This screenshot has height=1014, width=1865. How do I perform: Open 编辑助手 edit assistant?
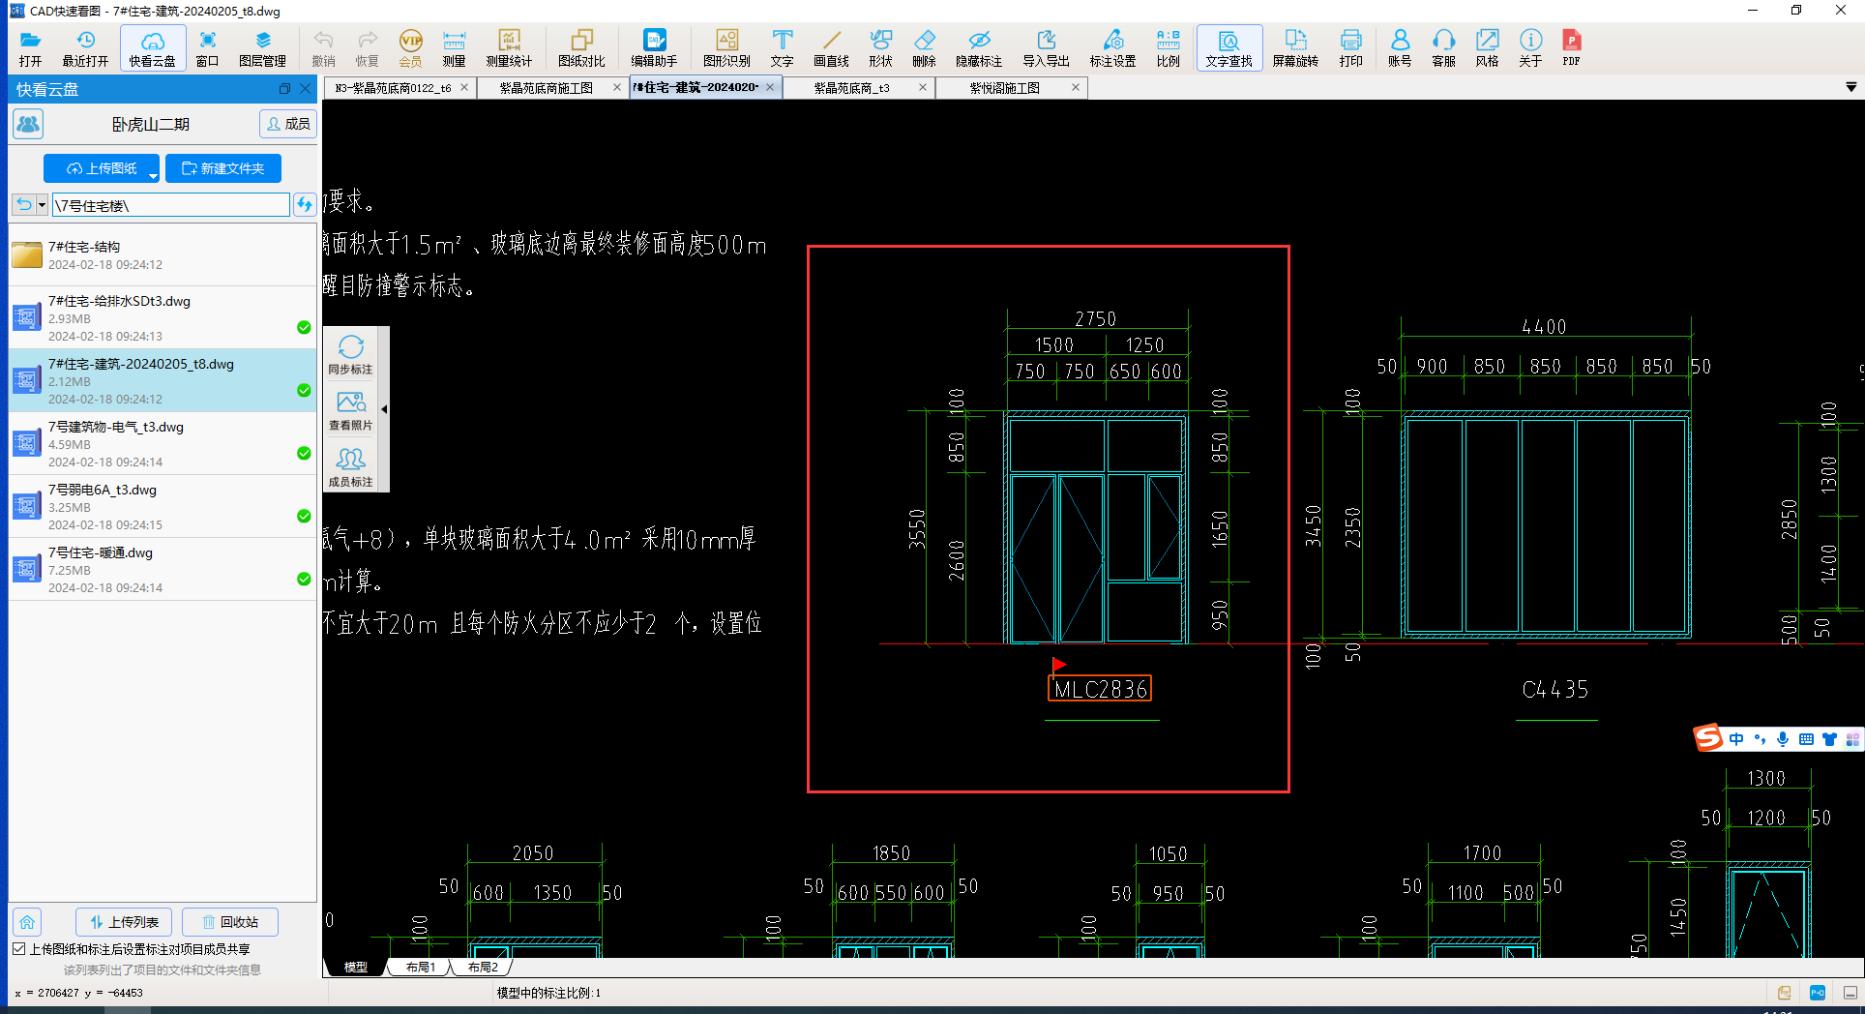point(655,48)
